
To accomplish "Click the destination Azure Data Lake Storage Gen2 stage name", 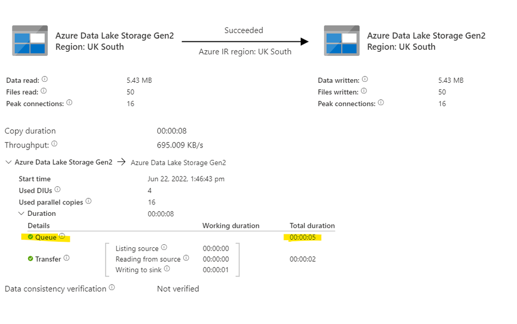I will 179,163.
